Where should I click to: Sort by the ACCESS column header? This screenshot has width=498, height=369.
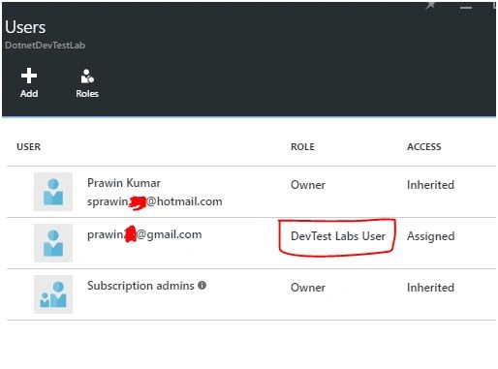[x=424, y=147]
